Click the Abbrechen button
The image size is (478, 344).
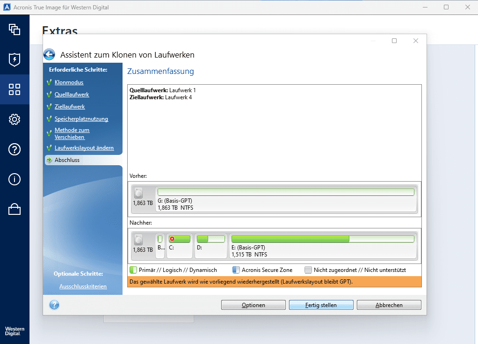(389, 305)
